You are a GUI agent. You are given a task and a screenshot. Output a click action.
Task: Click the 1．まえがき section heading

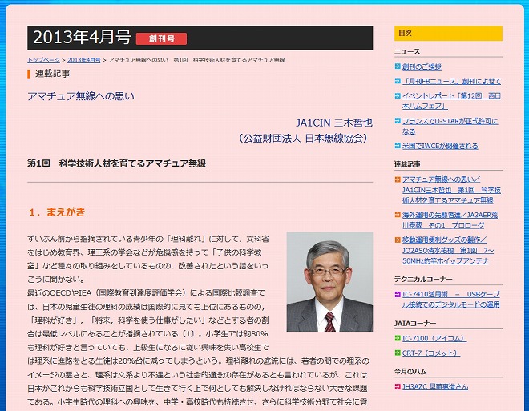pyautogui.click(x=57, y=212)
